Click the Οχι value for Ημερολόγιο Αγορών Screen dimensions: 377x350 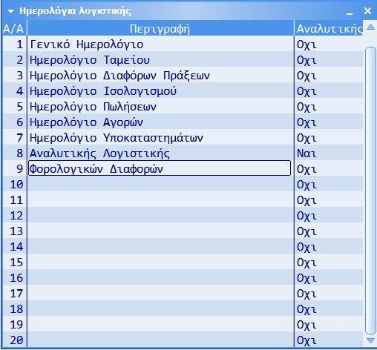click(306, 122)
